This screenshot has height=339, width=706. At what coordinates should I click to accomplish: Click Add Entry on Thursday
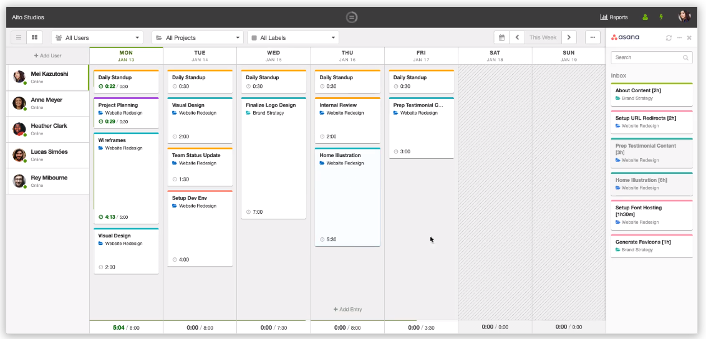(x=347, y=309)
